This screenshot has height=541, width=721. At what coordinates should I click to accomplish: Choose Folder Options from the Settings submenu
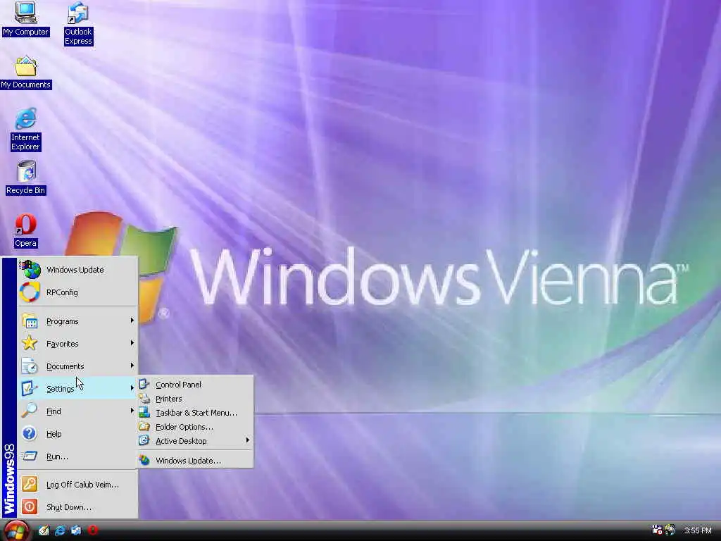196,427
